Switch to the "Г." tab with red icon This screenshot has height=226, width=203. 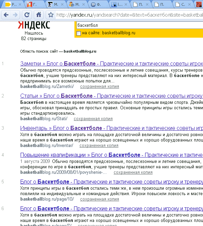tap(35, 4)
